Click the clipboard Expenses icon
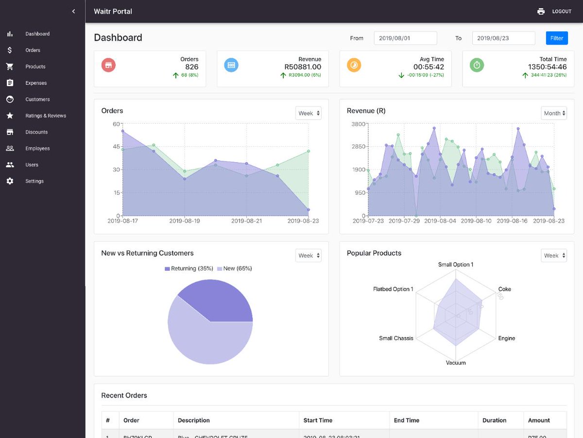Screen dimensions: 583x438 [x=10, y=83]
